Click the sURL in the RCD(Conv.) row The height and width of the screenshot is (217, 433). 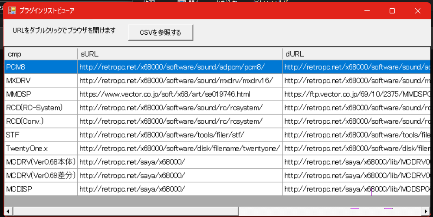tap(180, 121)
